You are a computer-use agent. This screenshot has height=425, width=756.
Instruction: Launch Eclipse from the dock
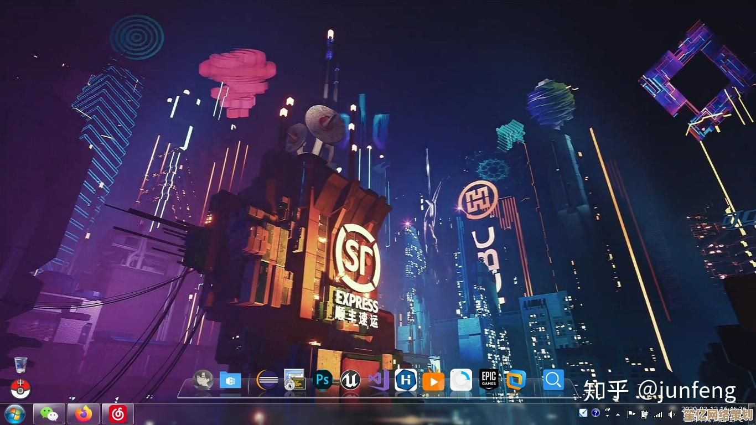tap(268, 380)
